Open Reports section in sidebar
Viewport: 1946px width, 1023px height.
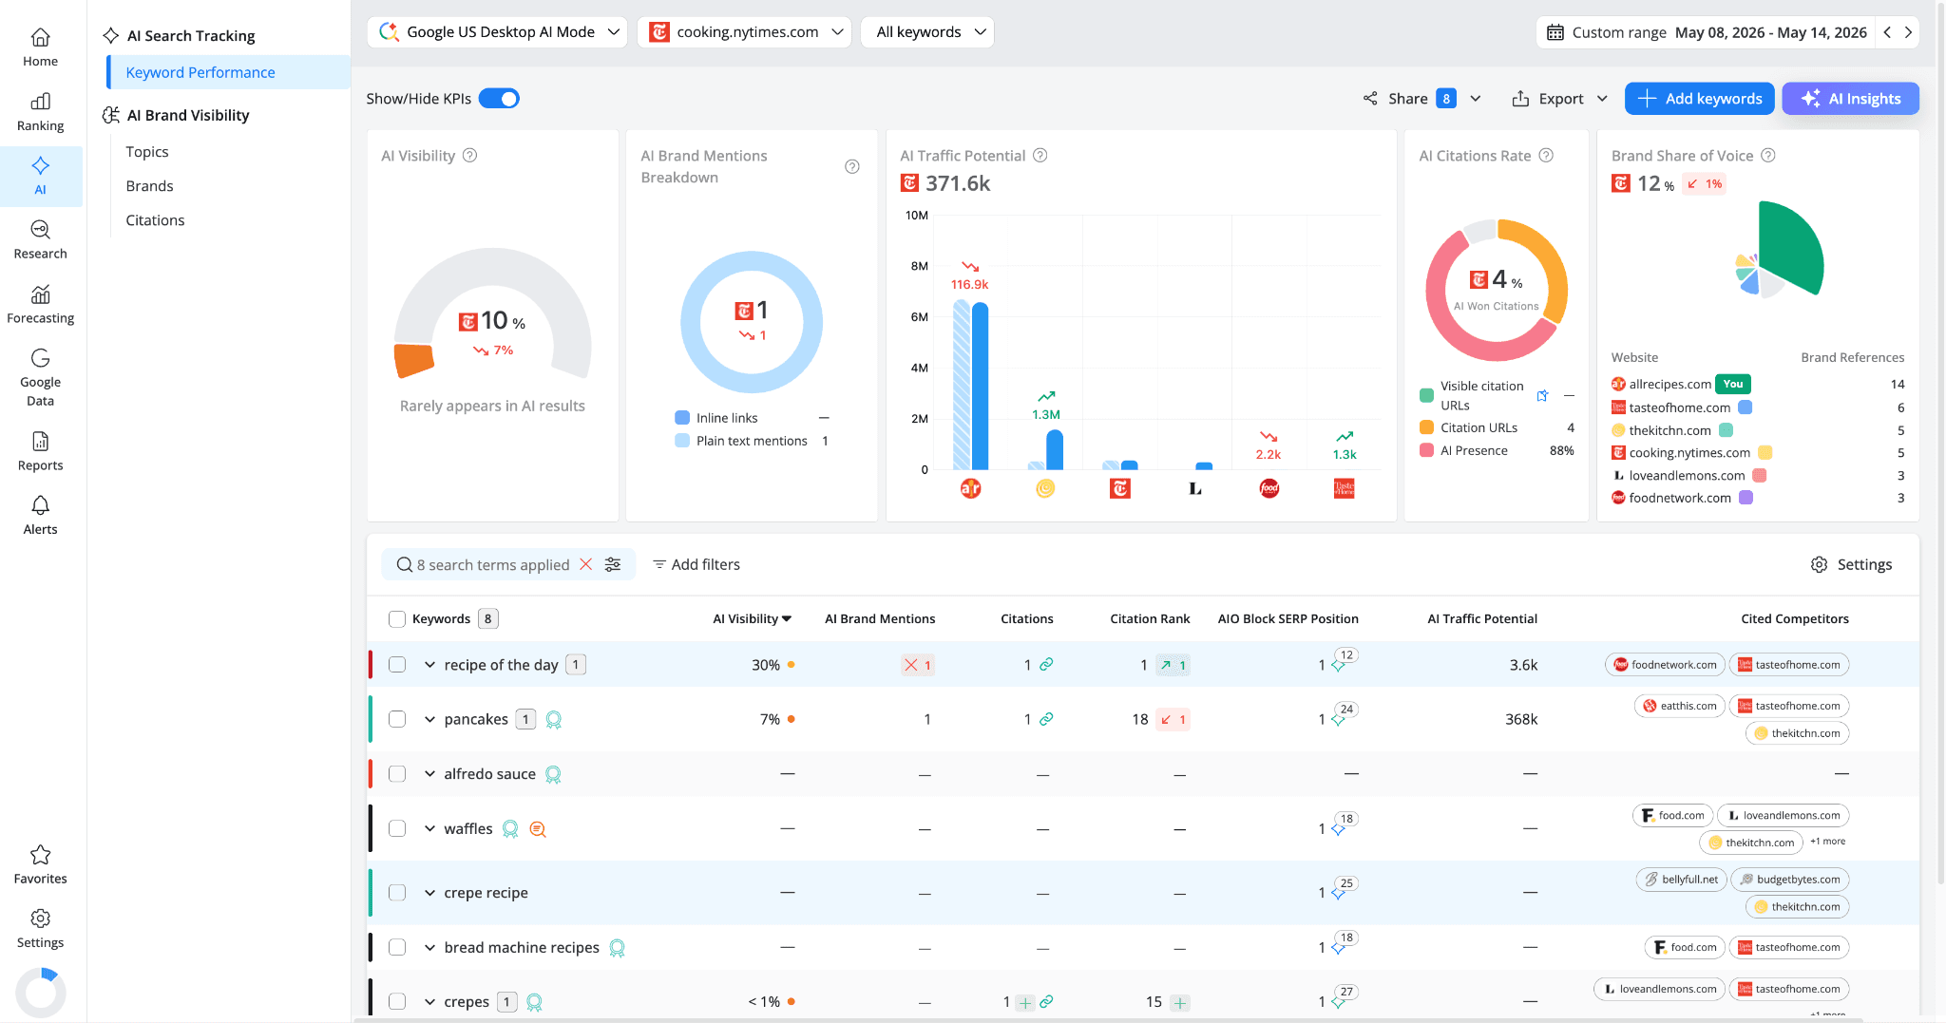[41, 451]
